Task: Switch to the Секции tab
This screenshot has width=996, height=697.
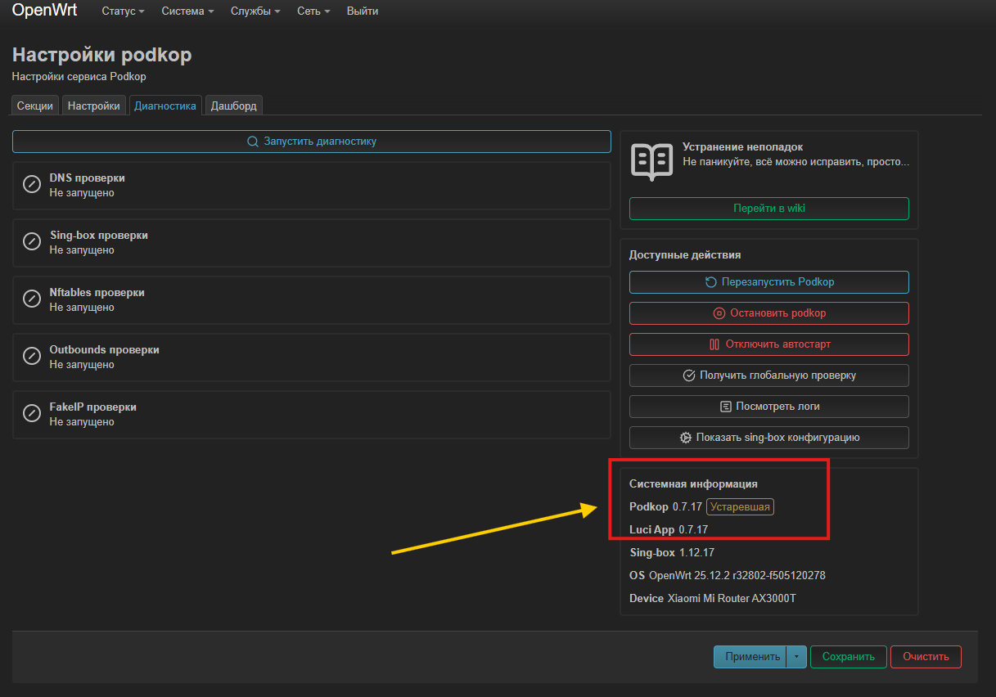Action: click(x=35, y=106)
